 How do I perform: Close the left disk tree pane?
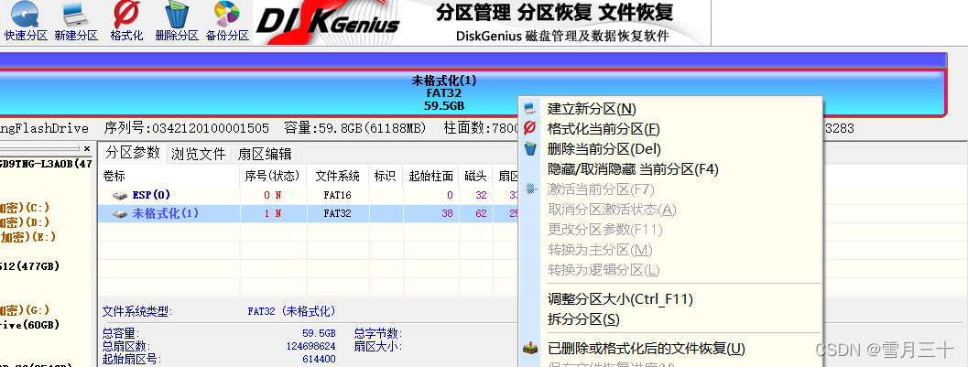coord(87,148)
